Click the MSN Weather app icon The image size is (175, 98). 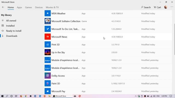[x=48, y=13]
